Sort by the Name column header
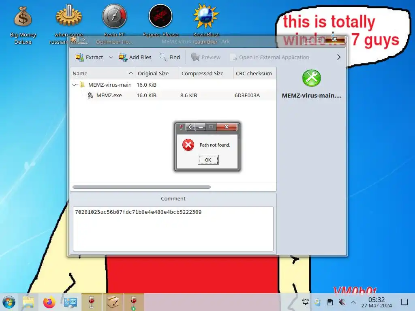This screenshot has height=311, width=415. coord(103,73)
